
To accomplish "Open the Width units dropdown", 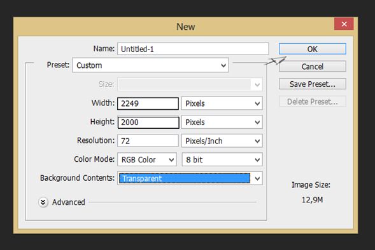I will [222, 103].
